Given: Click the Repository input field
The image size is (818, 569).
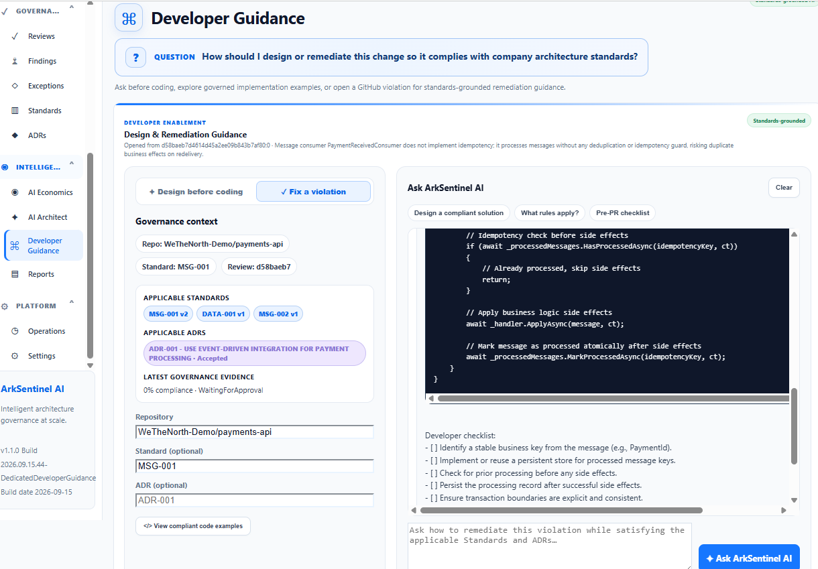Looking at the screenshot, I should pos(255,432).
